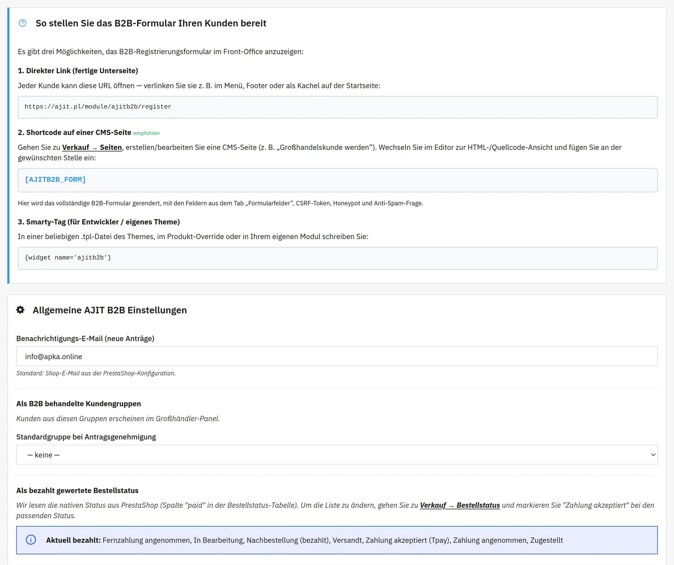Click the Benachrichtigungs-E-Mail input field
Image resolution: width=674 pixels, height=565 pixels.
point(337,356)
